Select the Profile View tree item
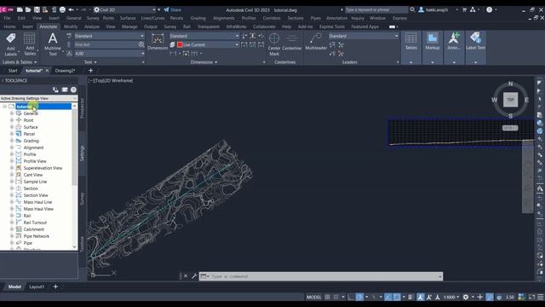The height and width of the screenshot is (307, 545). (x=35, y=161)
